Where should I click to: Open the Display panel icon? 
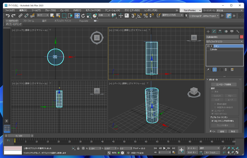232,31
